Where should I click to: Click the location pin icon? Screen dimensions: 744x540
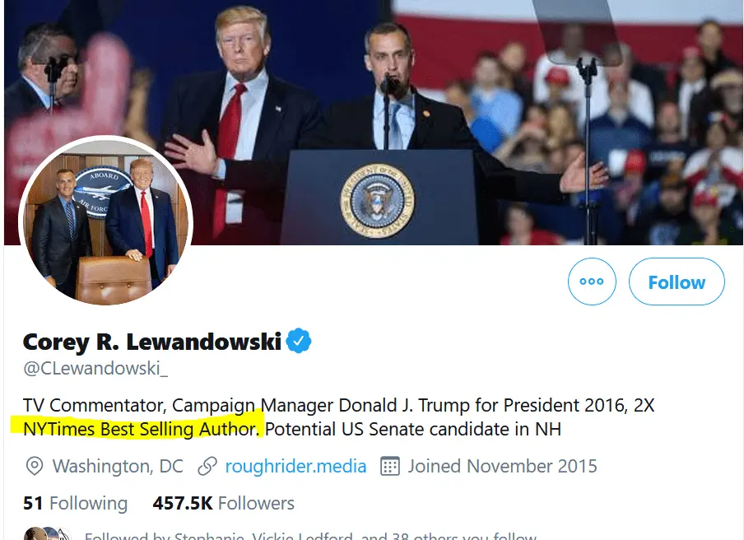click(x=35, y=467)
